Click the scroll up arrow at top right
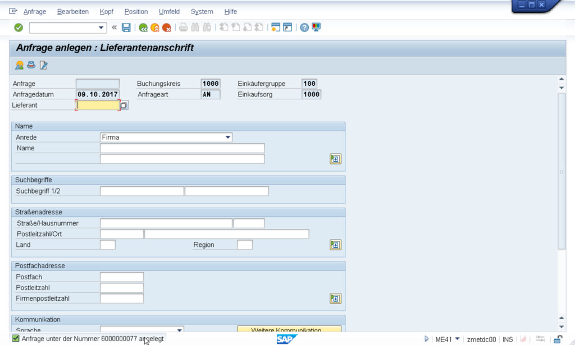575x345 pixels. (562, 79)
